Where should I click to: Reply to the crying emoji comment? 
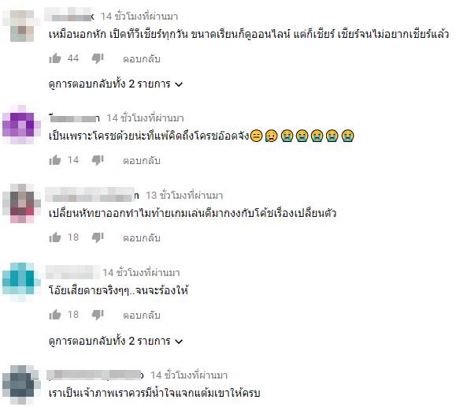click(142, 161)
